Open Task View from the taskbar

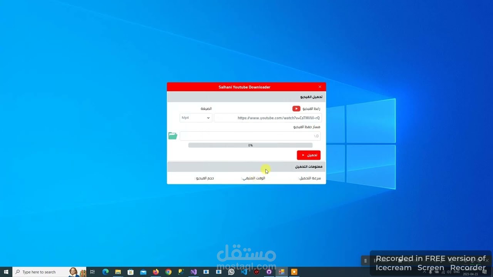pyautogui.click(x=92, y=272)
